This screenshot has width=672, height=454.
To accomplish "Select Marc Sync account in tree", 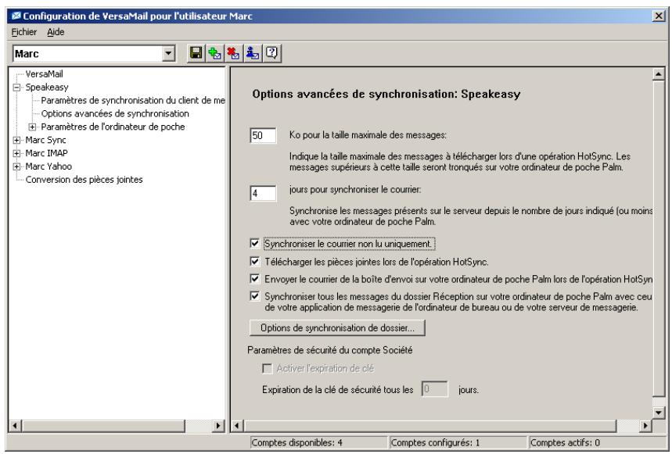I will click(45, 141).
